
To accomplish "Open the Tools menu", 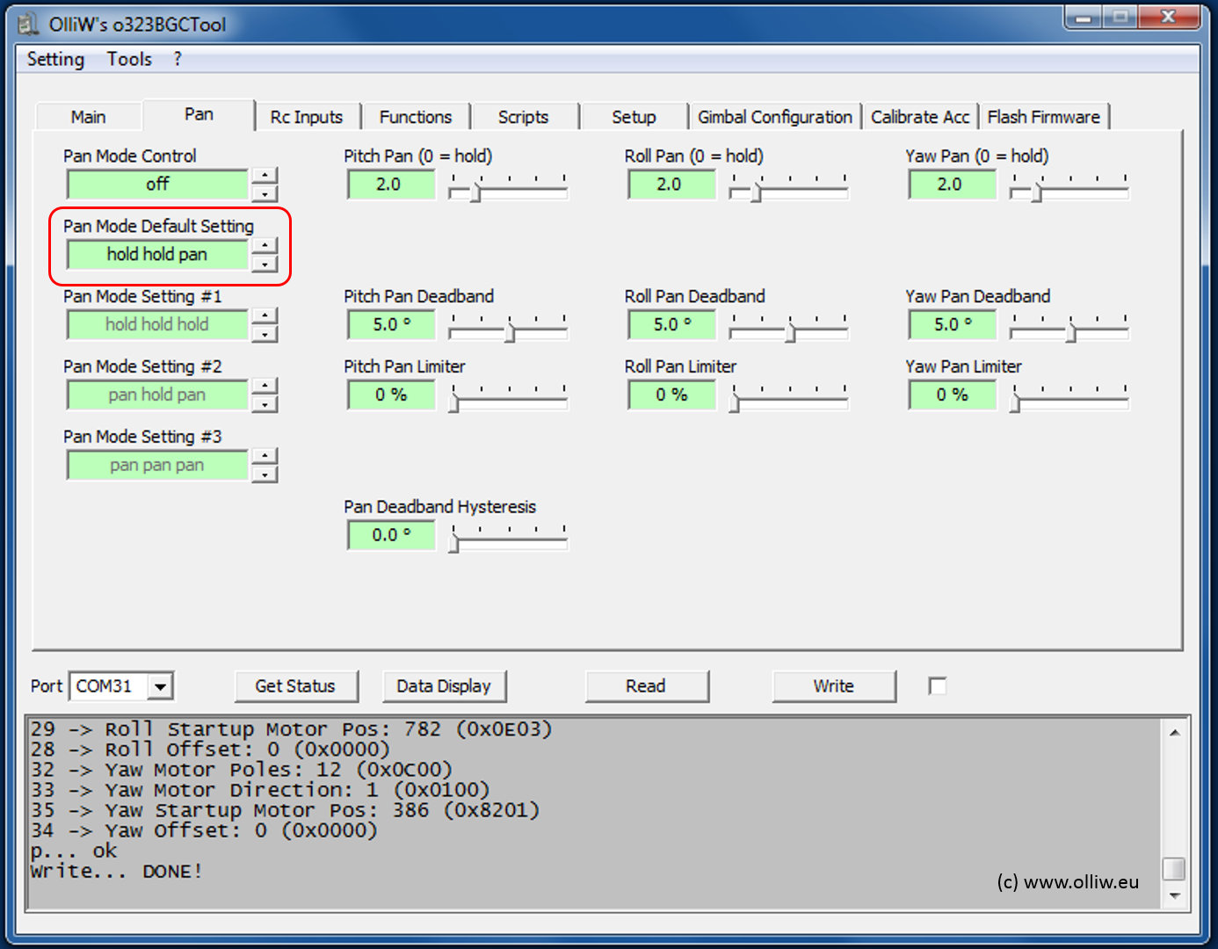I will click(129, 59).
